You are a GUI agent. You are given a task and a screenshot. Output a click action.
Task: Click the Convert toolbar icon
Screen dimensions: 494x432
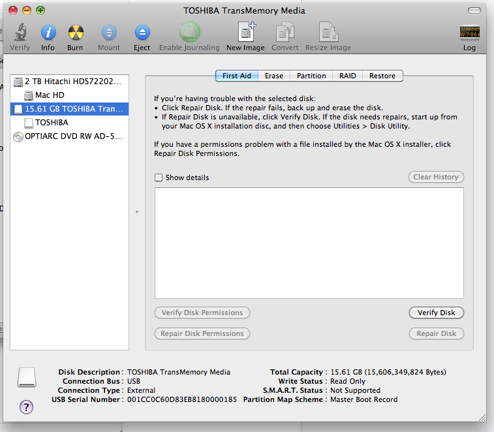[285, 32]
